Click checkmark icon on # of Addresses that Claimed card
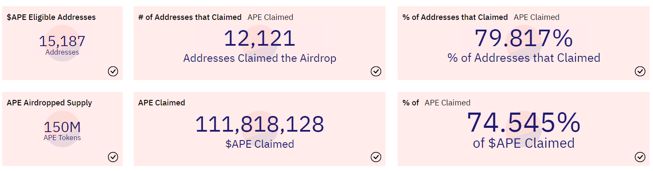Screen dimensions: 653x171 point(376,71)
